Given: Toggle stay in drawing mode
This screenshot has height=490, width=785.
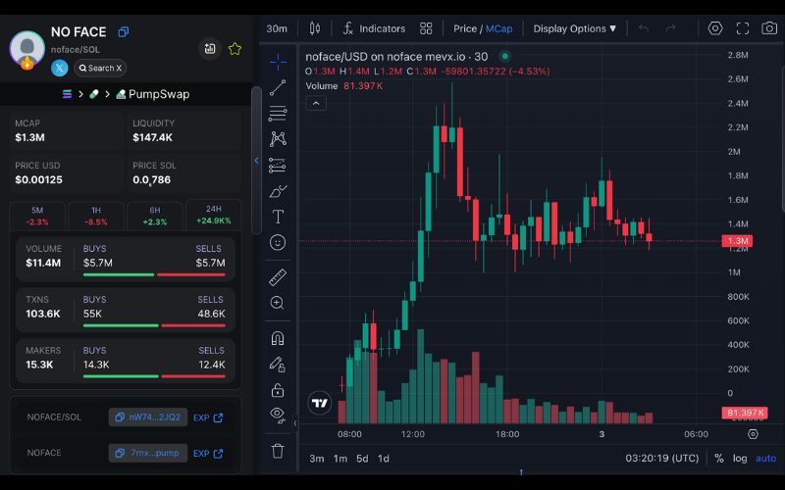Looking at the screenshot, I should [278, 365].
